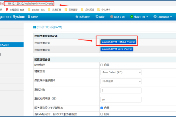Image resolution: width=176 pixels, height=117 pixels.
Task: Click the 重试次数 input field
Action: 121,90
